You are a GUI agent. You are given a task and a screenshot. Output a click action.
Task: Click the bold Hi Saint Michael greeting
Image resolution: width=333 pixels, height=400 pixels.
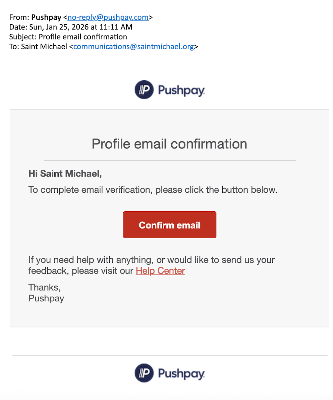coord(65,173)
